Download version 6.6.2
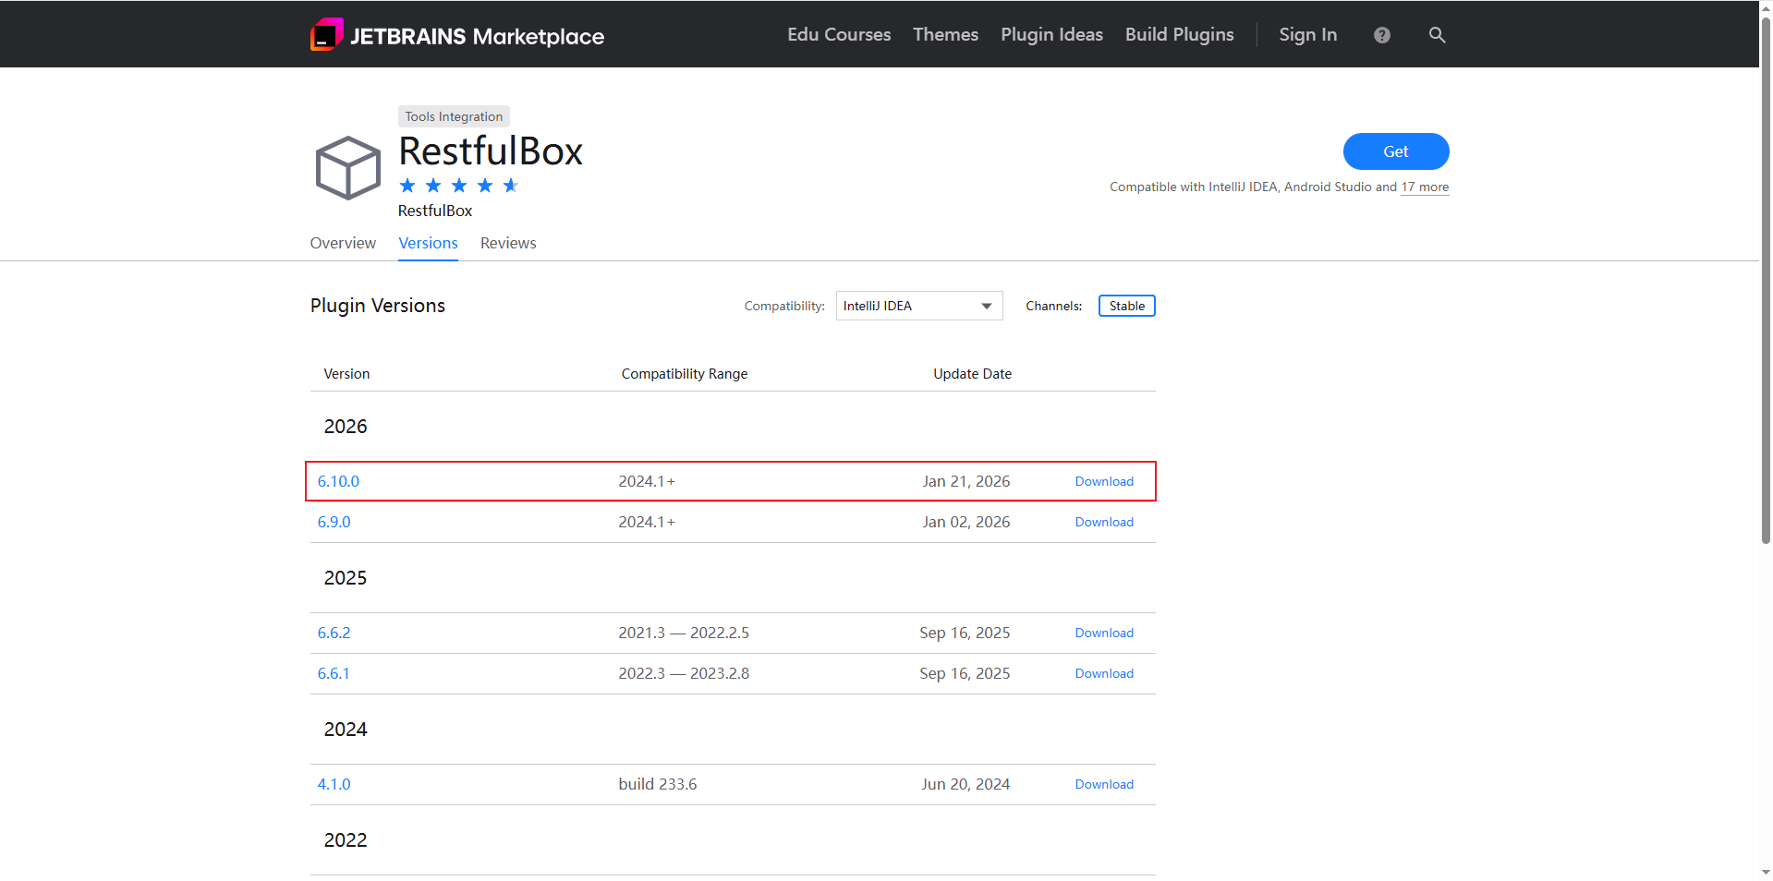 pos(1104,633)
